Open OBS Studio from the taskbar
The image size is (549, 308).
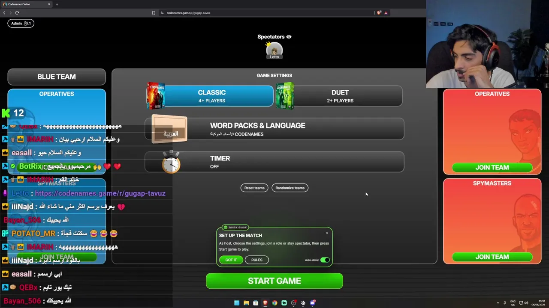pos(294,303)
